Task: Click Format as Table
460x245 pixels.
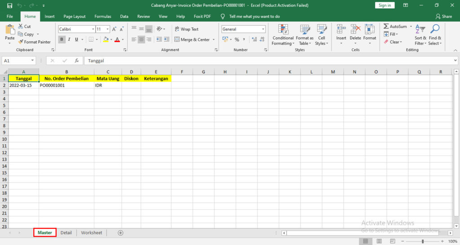Action: point(305,35)
